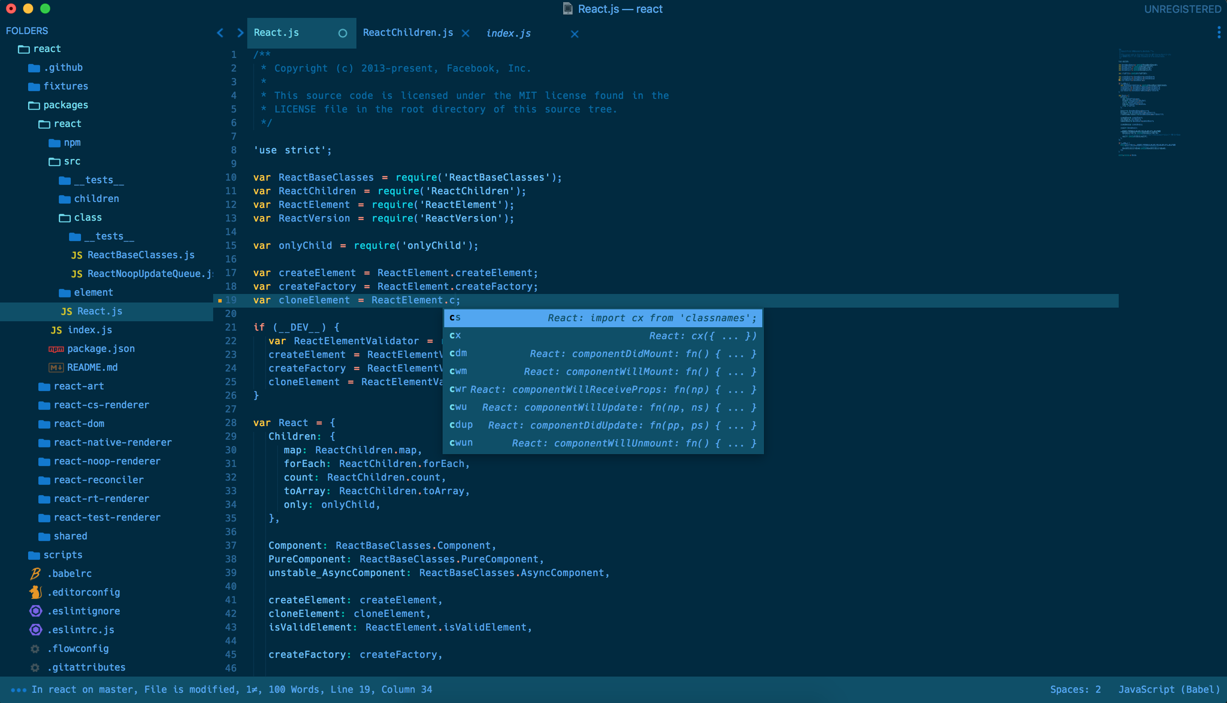The height and width of the screenshot is (703, 1227).
Task: Expand the scripts folder
Action: (x=55, y=555)
